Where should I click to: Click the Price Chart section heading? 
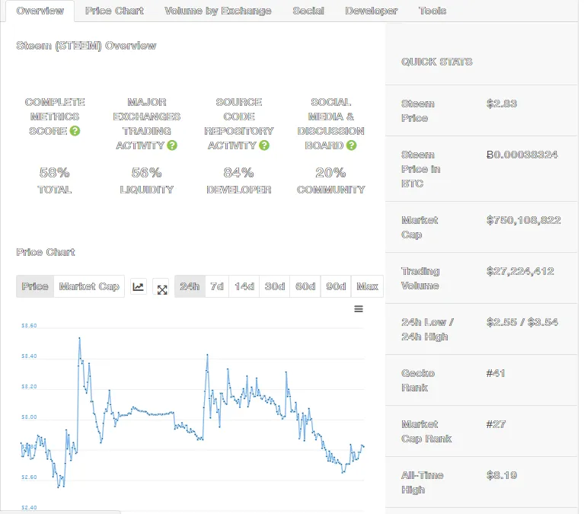[46, 252]
